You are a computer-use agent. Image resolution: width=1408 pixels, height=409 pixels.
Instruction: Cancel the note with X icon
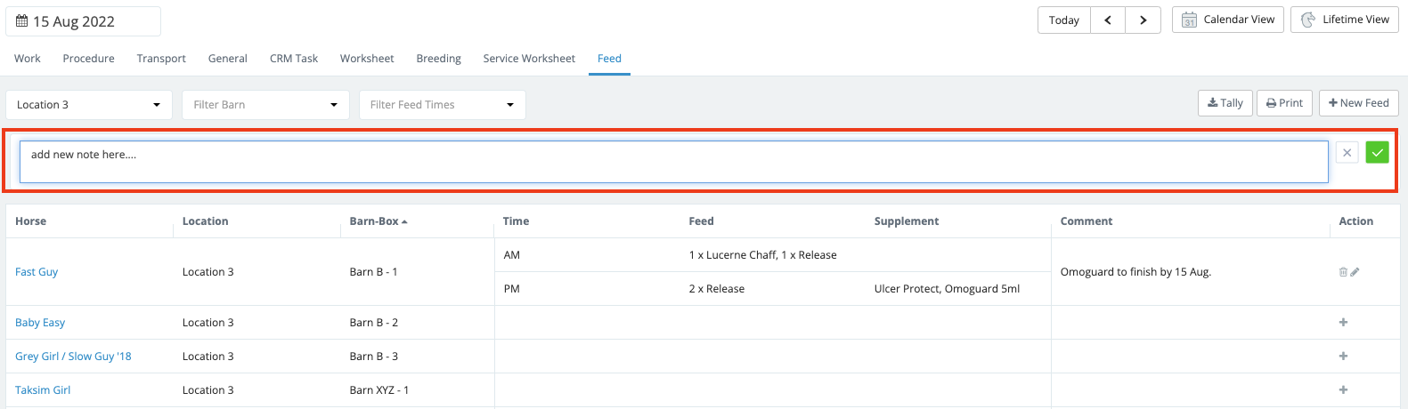(x=1347, y=153)
